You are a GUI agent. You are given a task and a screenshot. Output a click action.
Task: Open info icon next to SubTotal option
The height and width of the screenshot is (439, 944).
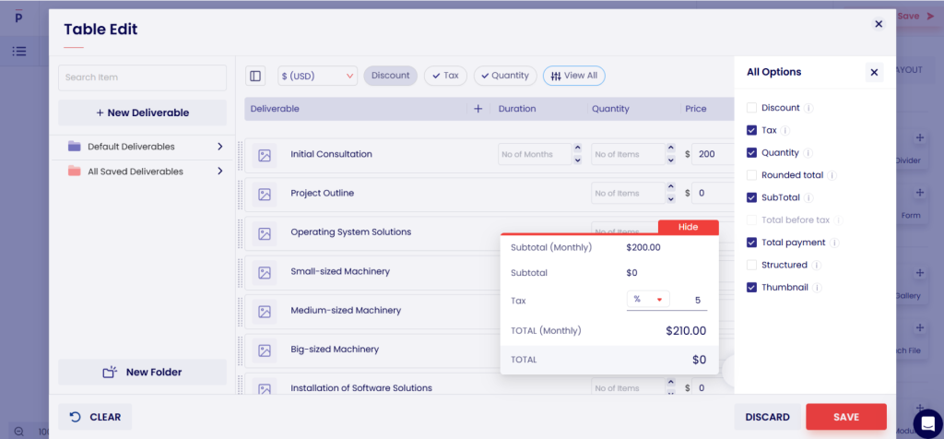pyautogui.click(x=808, y=198)
